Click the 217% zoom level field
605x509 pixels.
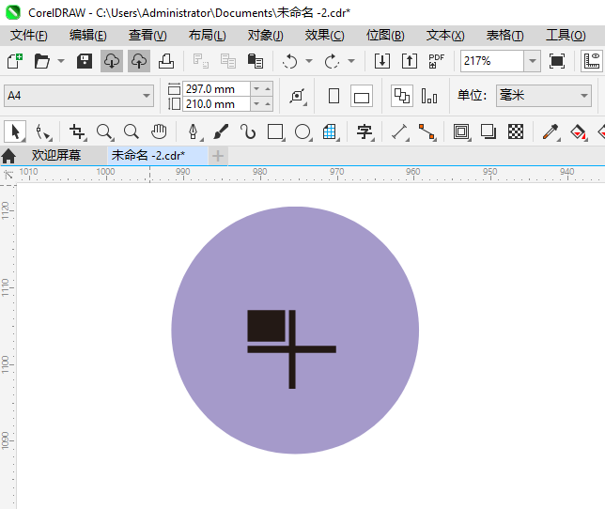[x=492, y=61]
